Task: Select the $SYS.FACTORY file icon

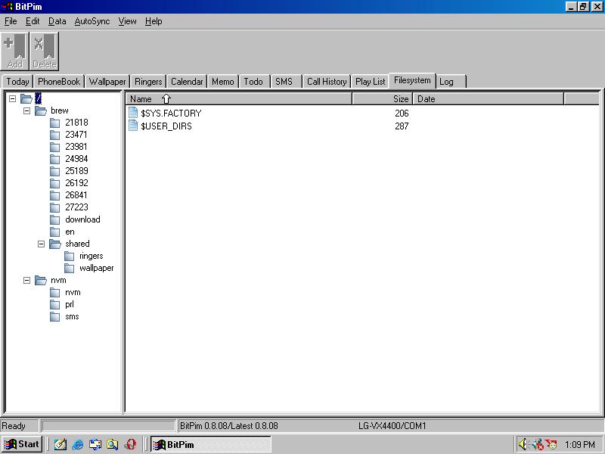Action: (x=133, y=113)
